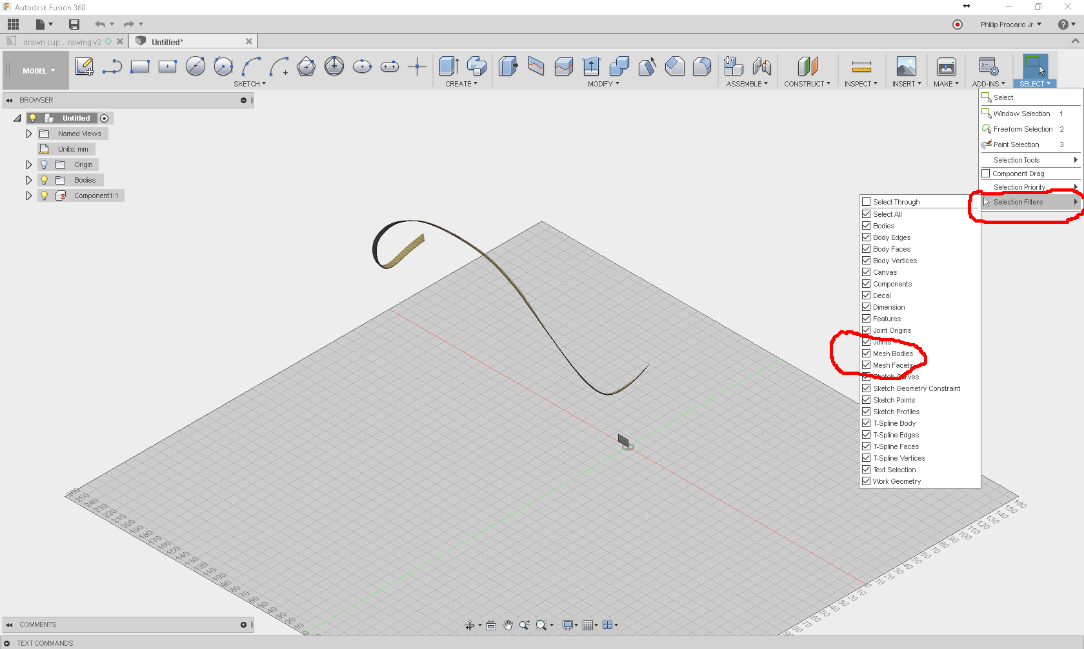Expand the Component1:1 tree node
The width and height of the screenshot is (1084, 649).
28,195
